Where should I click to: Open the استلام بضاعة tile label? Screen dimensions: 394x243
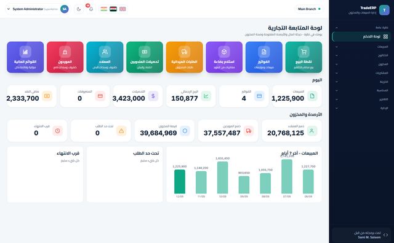coord(224,61)
